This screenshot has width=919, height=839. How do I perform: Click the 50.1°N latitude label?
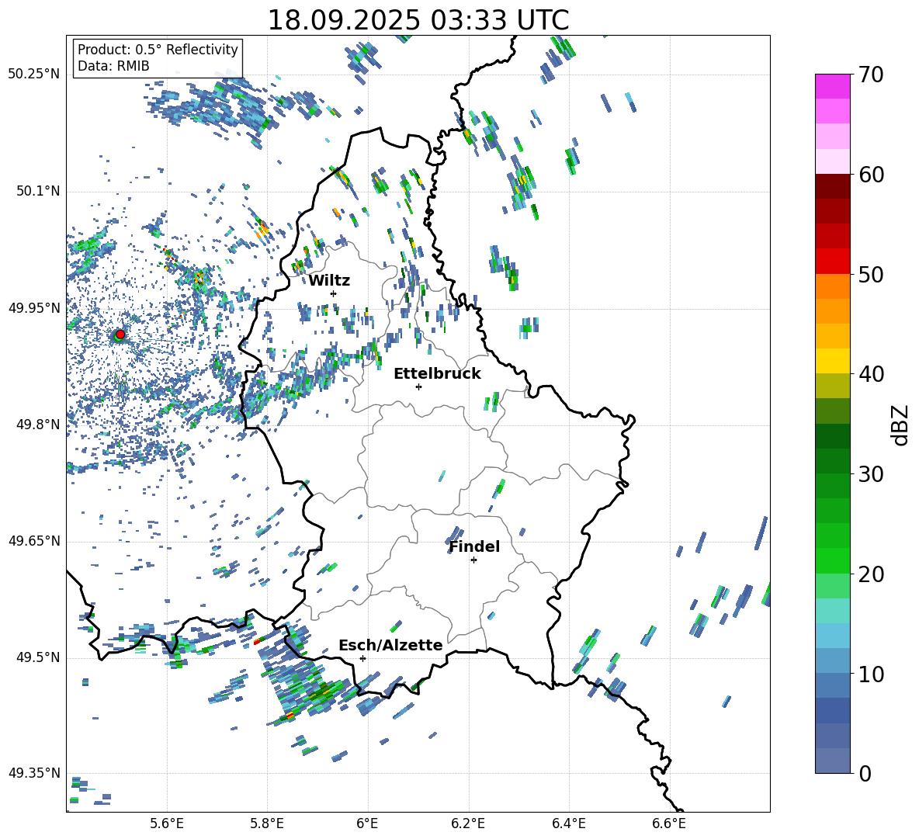tap(37, 191)
